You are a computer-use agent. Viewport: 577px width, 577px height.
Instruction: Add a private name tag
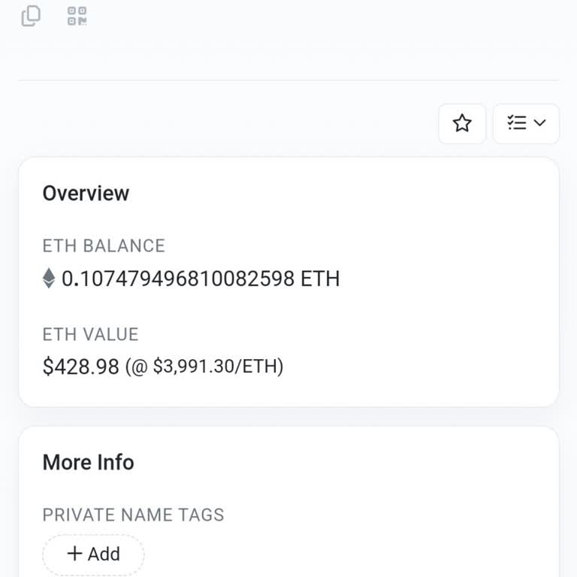coord(93,554)
